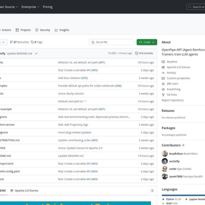Open the Readme link in About
Image resolution: width=205 pixels, height=205 pixels.
[172, 62]
